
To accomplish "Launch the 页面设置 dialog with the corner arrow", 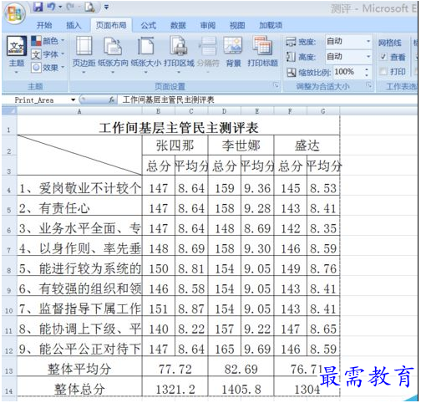I will (276, 85).
